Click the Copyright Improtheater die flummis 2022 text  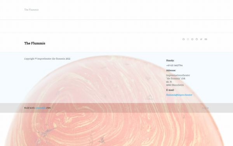[x=47, y=59]
